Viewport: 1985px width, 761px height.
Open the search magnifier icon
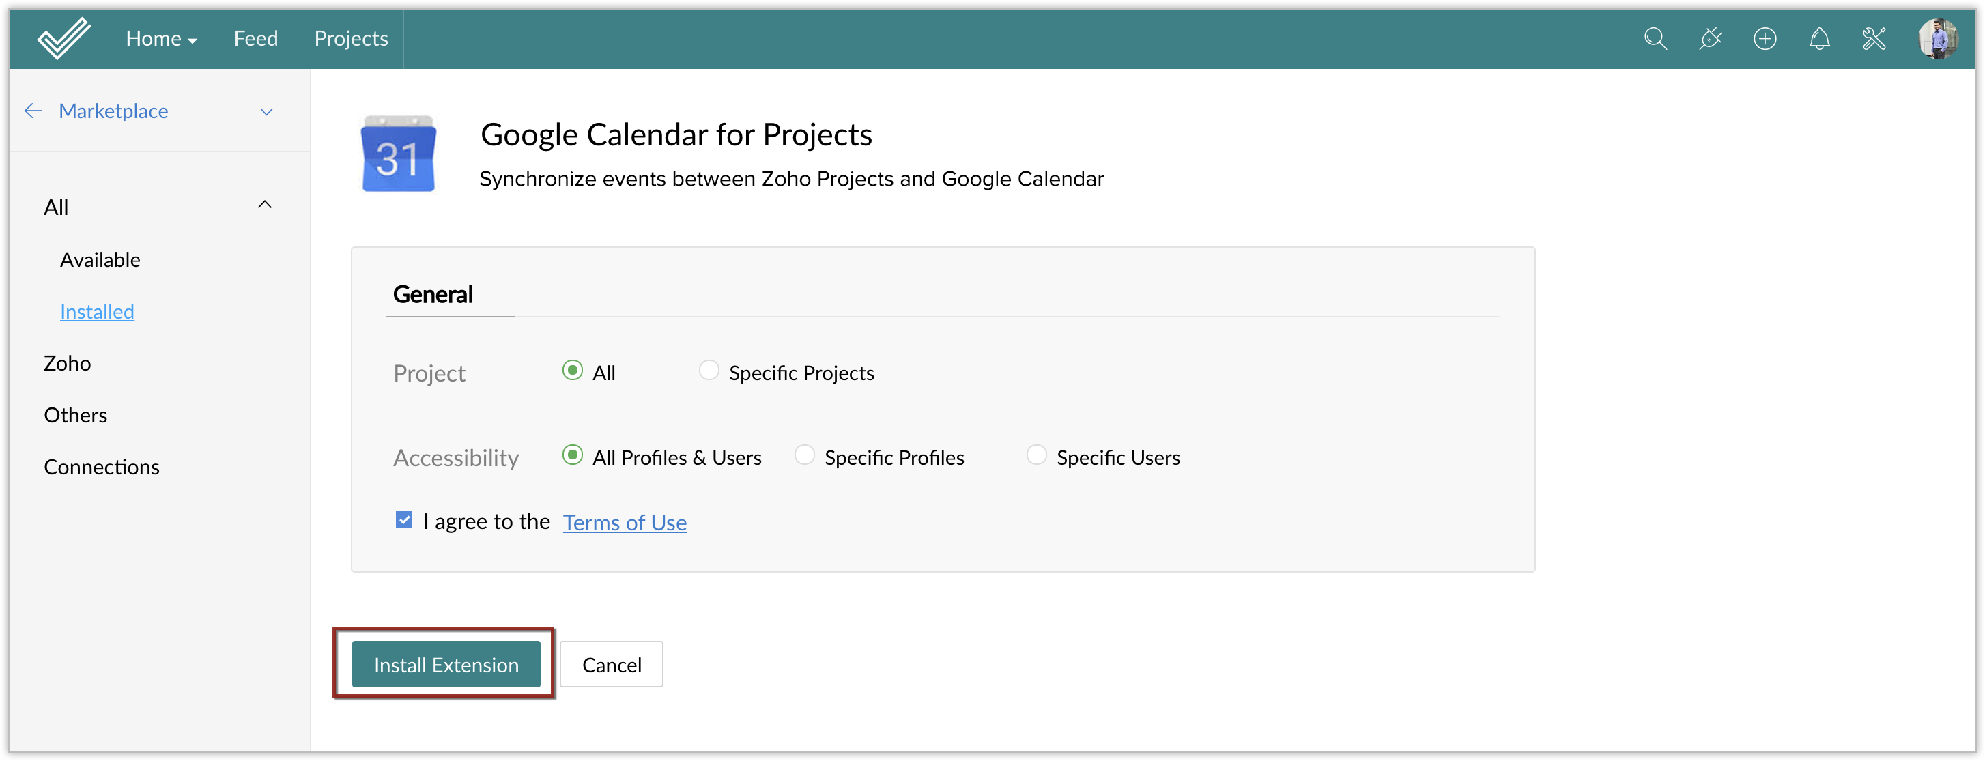pyautogui.click(x=1655, y=38)
